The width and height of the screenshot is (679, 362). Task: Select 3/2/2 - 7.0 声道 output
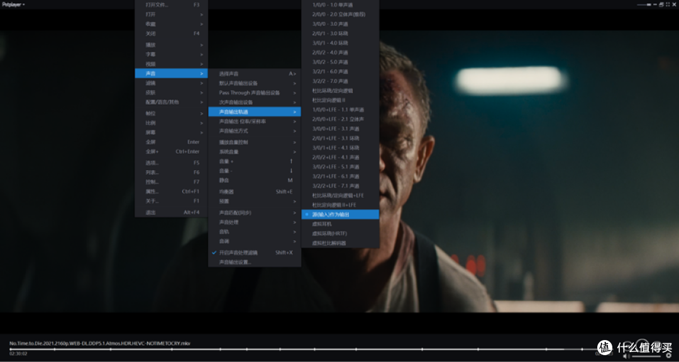tap(340, 81)
